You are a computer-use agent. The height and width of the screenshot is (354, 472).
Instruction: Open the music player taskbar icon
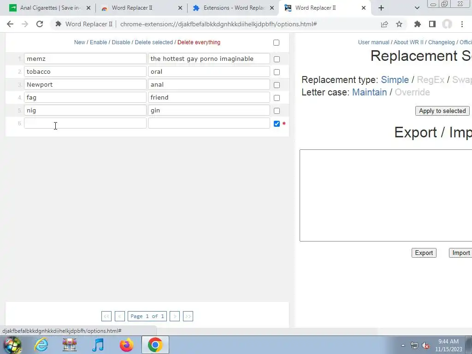tap(98, 345)
